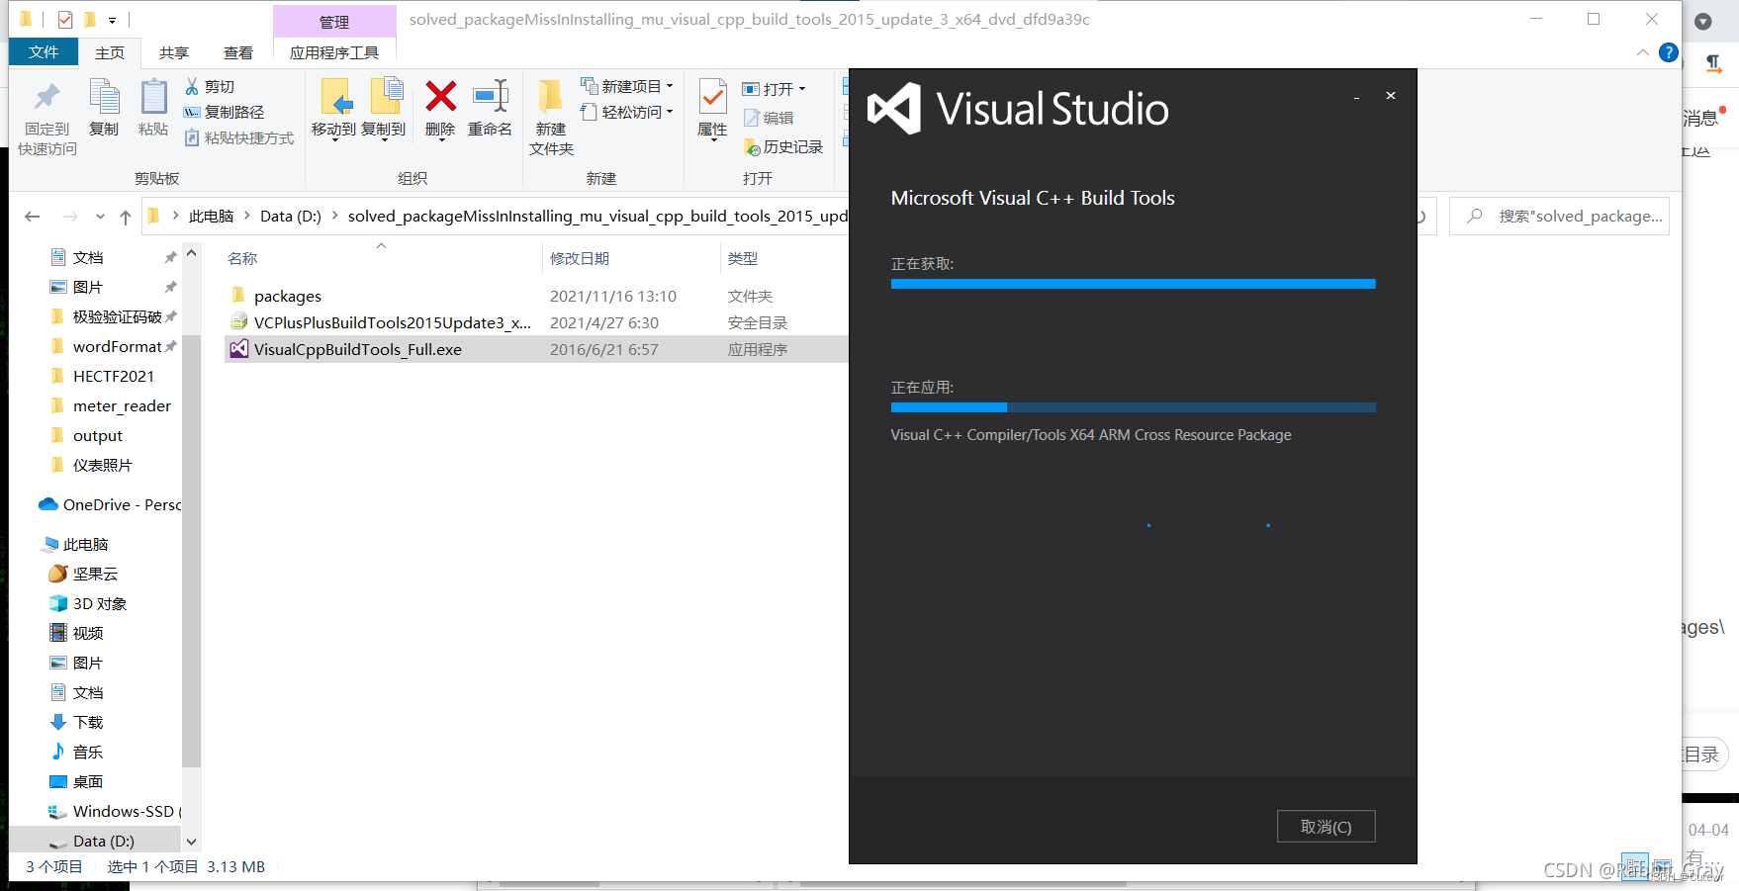Click the 正在应用 progress bar
Viewport: 1739px width, 891px height.
1132,407
